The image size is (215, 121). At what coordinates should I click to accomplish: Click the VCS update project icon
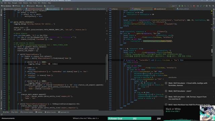(201, 6)
